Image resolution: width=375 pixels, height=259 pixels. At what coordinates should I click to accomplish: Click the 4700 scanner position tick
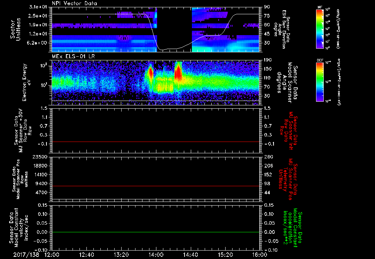pyautogui.click(x=42, y=192)
